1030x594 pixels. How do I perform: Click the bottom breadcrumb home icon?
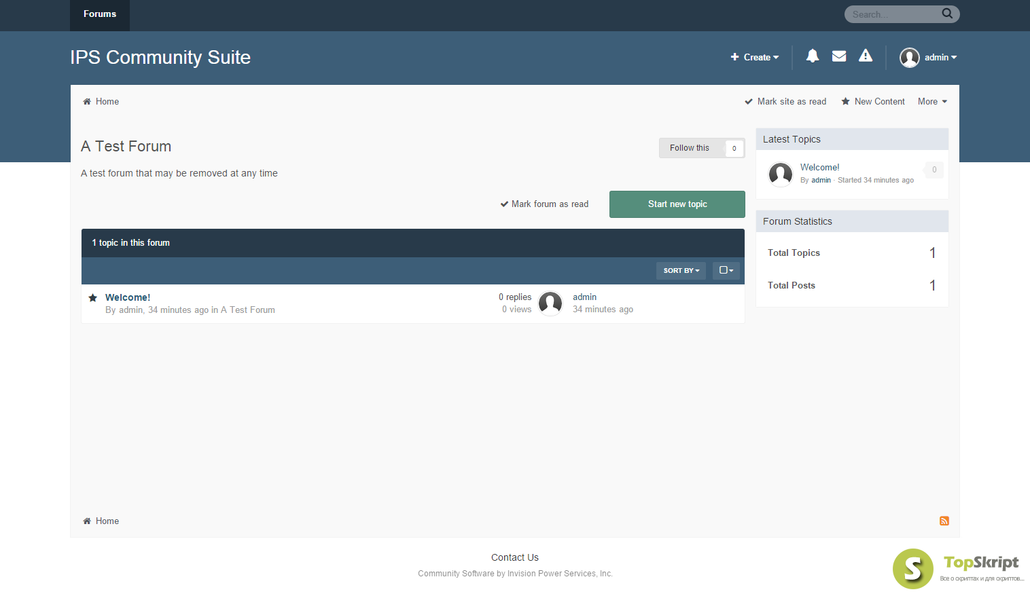pos(87,521)
